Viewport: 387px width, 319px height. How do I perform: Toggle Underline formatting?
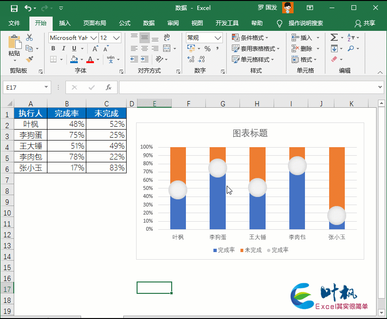click(74, 48)
